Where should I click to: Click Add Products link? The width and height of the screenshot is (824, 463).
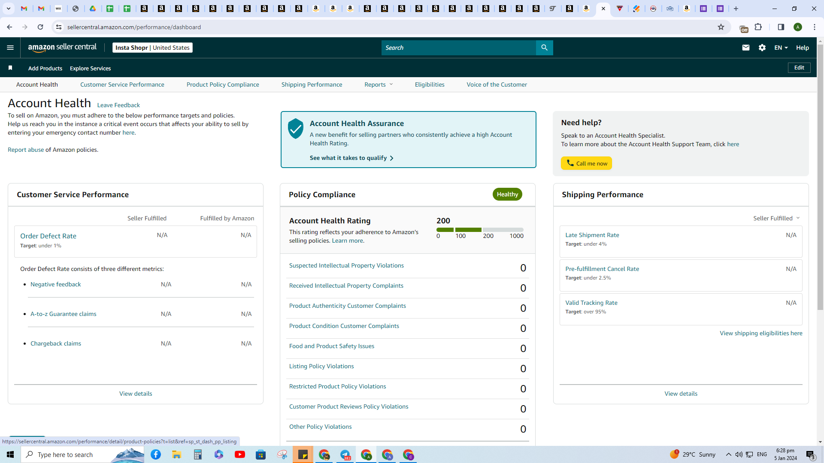tap(45, 68)
